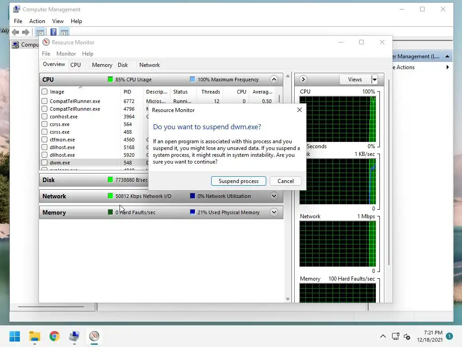Switch to the Disk tab
The height and width of the screenshot is (347, 462).
123,65
